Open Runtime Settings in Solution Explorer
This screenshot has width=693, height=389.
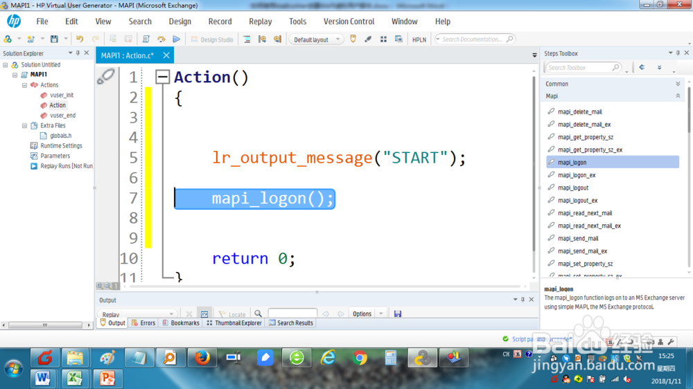pyautogui.click(x=61, y=146)
